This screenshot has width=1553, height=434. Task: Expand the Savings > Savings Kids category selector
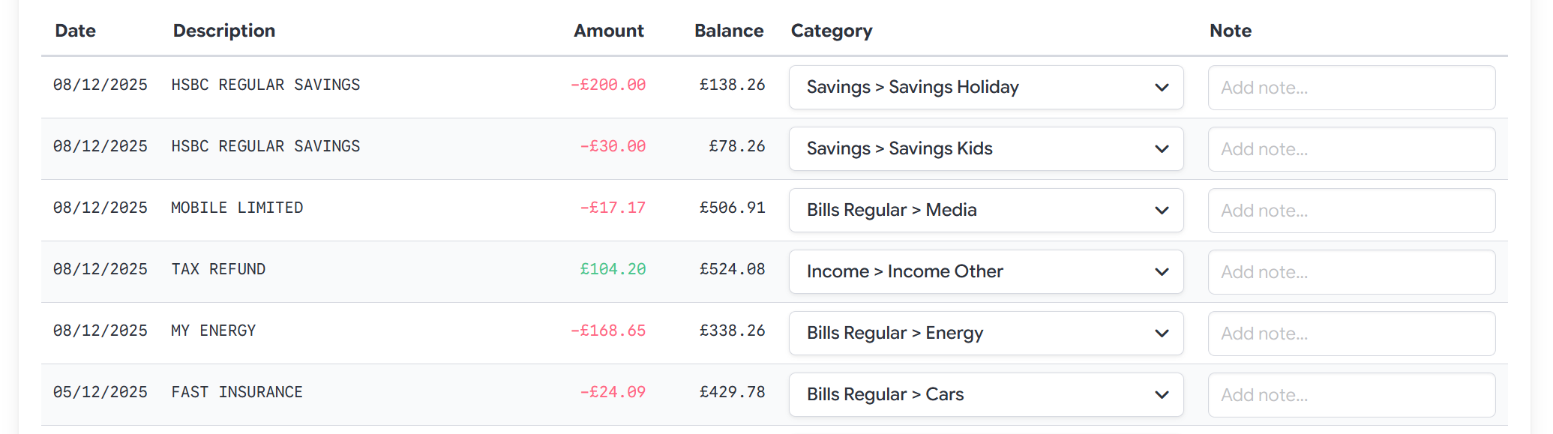[985, 148]
